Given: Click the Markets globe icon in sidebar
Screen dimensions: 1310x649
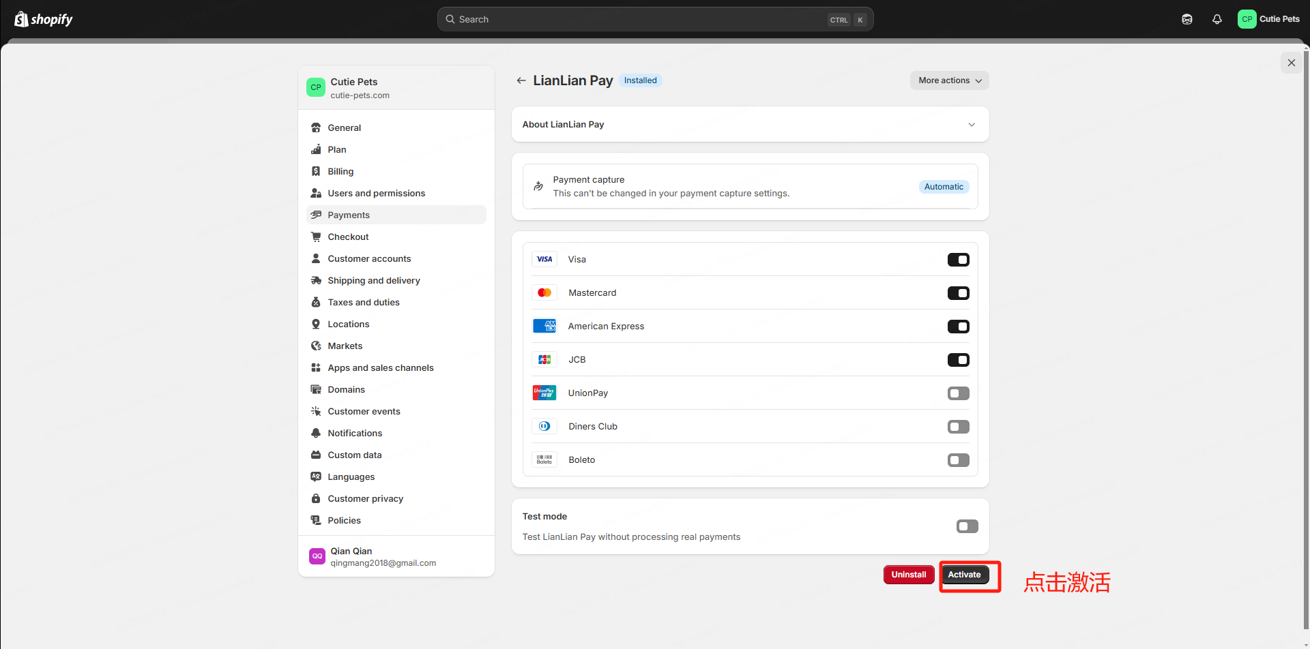Looking at the screenshot, I should (x=316, y=346).
